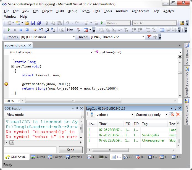
Task: Click the Find in Files icon
Action: coord(182,23)
